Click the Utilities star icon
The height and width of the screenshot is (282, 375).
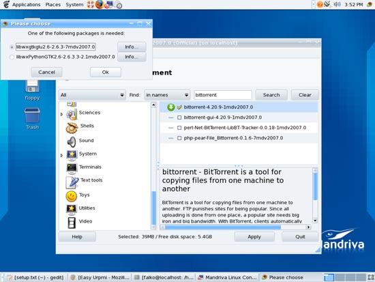(72, 209)
